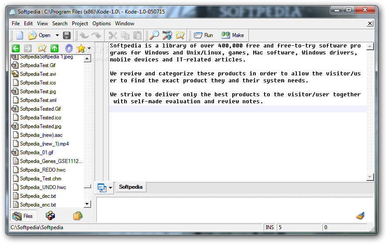Click editor scrollbar up arrow
387x244 pixels.
click(x=370, y=46)
